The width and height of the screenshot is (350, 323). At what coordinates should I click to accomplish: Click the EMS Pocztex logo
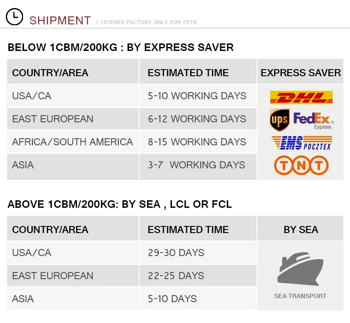[301, 143]
